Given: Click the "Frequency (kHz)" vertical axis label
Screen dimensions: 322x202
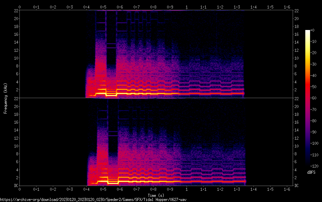Looking at the screenshot, I should point(5,98).
